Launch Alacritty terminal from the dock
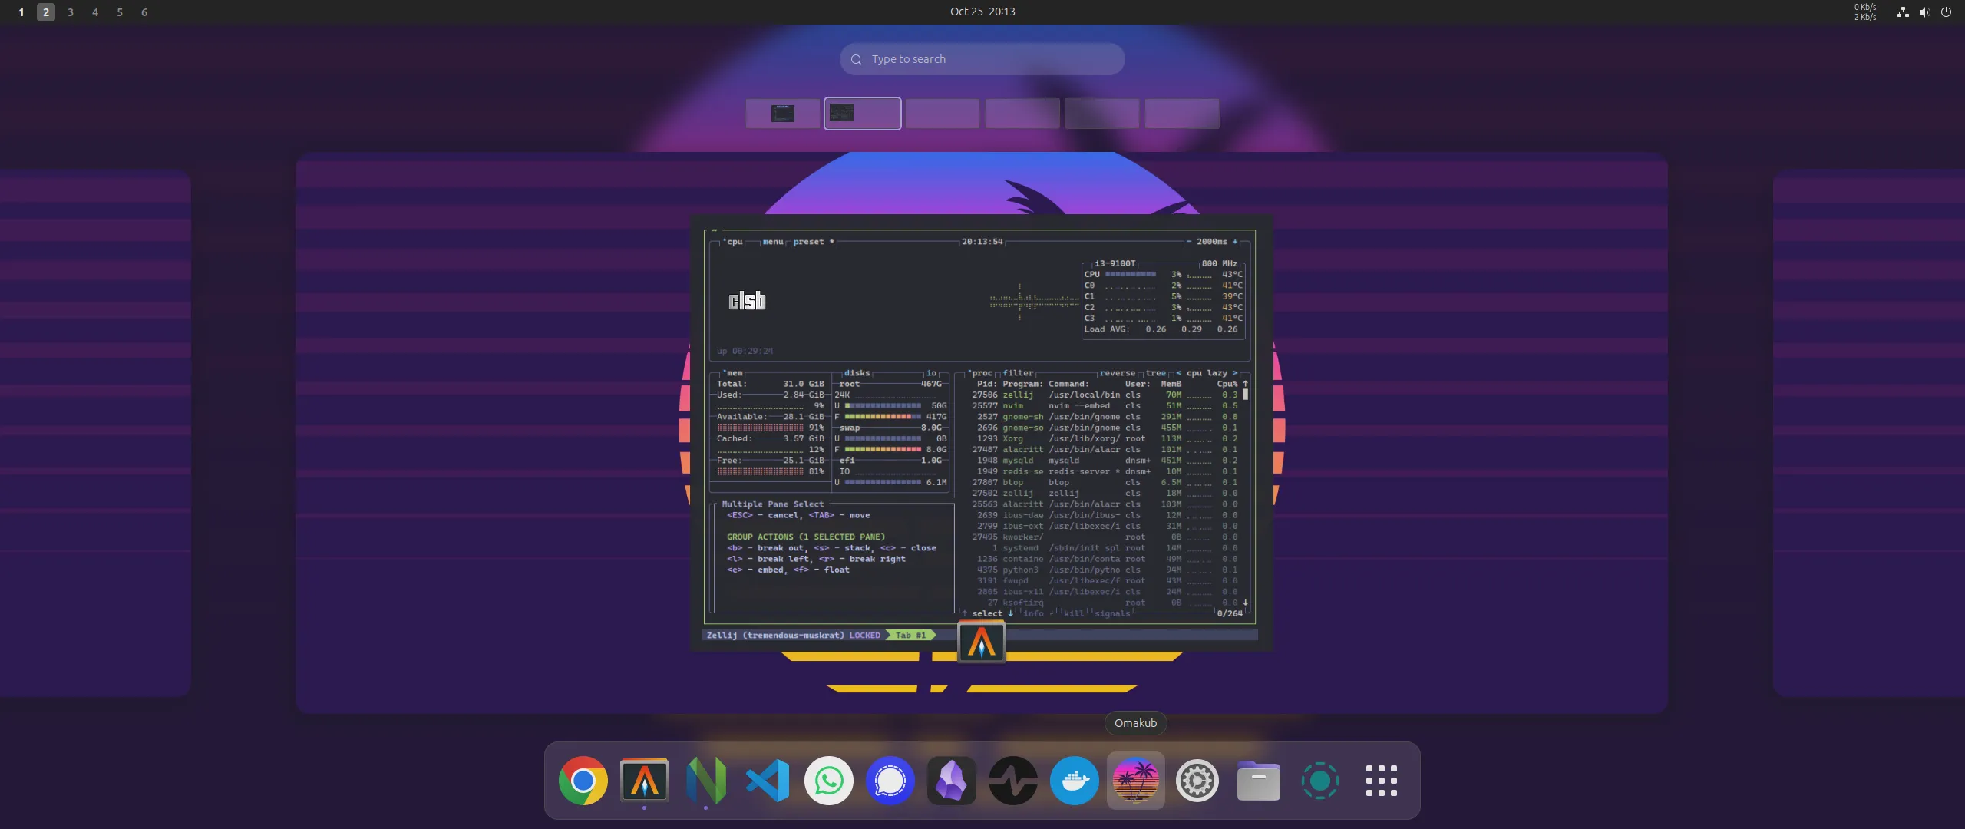 coord(644,781)
